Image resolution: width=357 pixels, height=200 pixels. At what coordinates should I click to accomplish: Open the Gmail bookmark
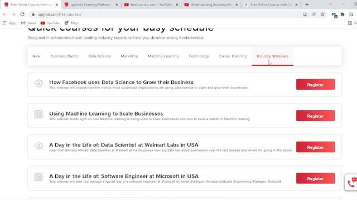[28, 23]
